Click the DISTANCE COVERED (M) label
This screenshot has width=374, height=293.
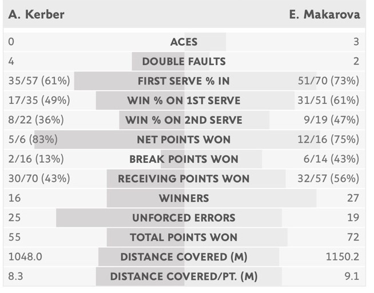pos(184,257)
